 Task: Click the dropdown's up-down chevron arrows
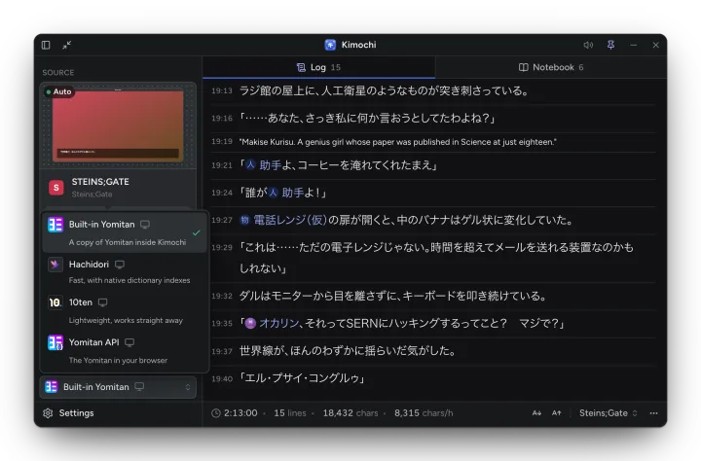tap(188, 387)
